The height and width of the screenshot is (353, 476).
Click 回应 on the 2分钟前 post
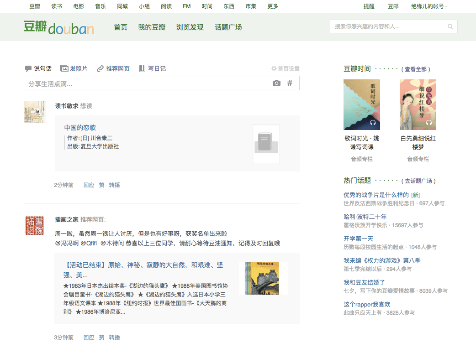coord(89,185)
